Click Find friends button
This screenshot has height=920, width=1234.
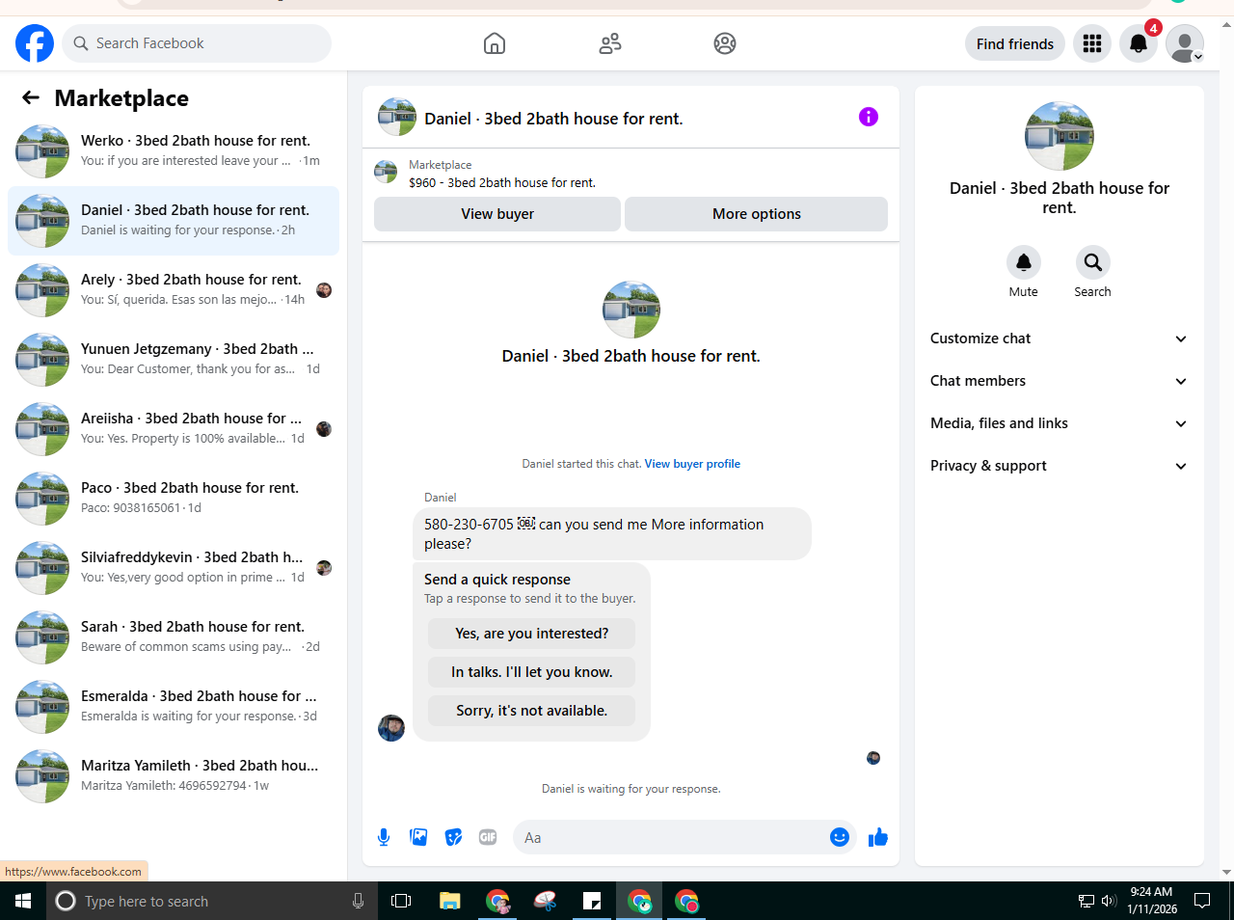coord(1015,43)
